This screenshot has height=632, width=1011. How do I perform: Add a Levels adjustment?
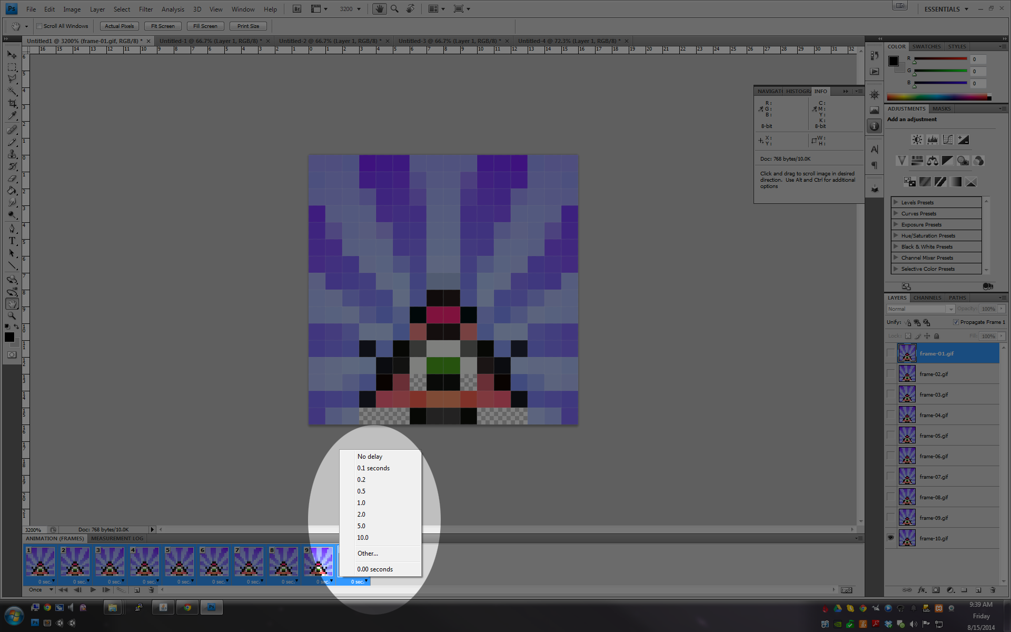(x=932, y=140)
